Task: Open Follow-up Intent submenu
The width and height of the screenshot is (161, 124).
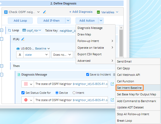Action: coord(95,41)
